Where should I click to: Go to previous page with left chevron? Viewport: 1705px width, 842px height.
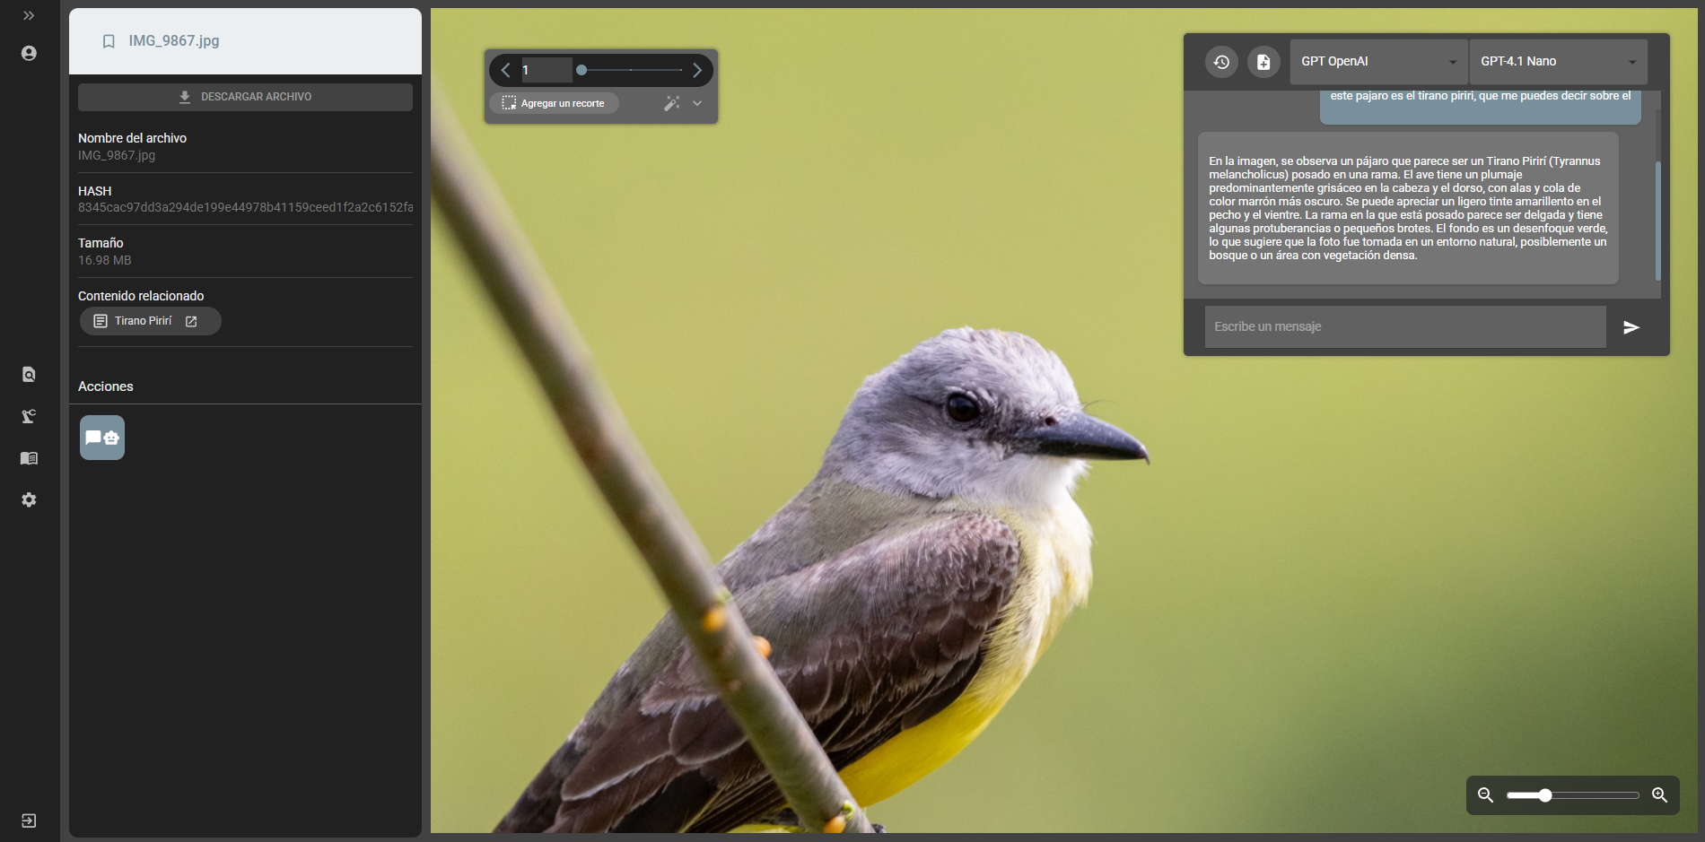pyautogui.click(x=506, y=70)
